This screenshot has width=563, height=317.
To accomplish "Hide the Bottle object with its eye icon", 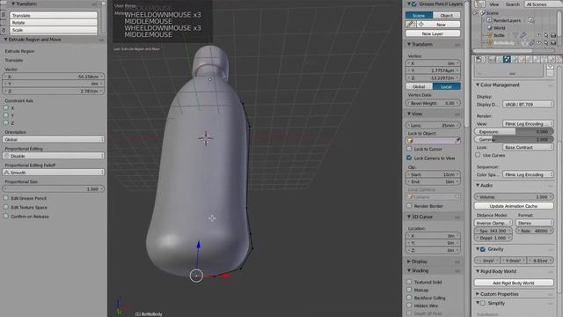I will tap(538, 35).
